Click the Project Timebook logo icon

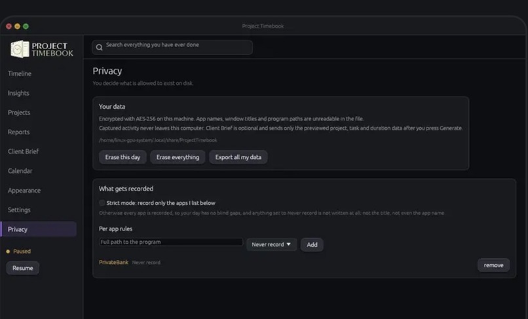tap(20, 49)
